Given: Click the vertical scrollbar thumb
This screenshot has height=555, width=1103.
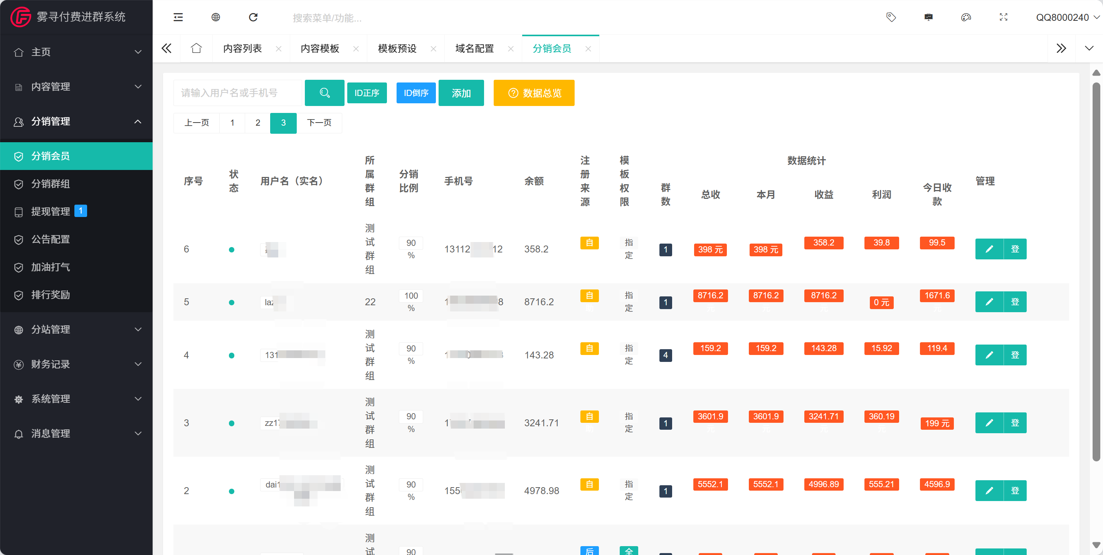Looking at the screenshot, I should (x=1096, y=271).
